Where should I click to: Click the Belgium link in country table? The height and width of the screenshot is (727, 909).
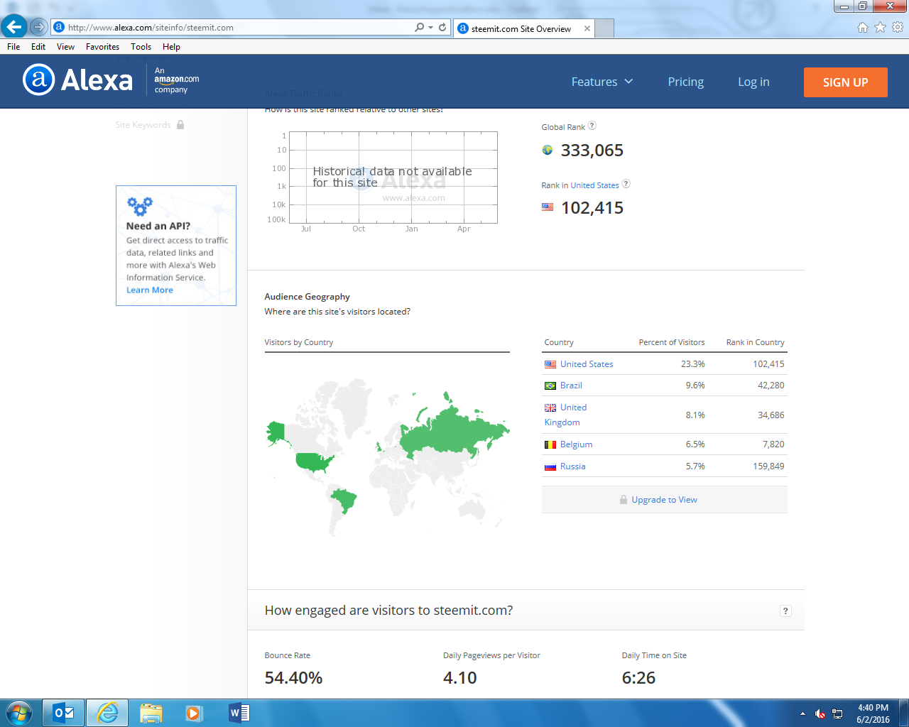point(576,444)
